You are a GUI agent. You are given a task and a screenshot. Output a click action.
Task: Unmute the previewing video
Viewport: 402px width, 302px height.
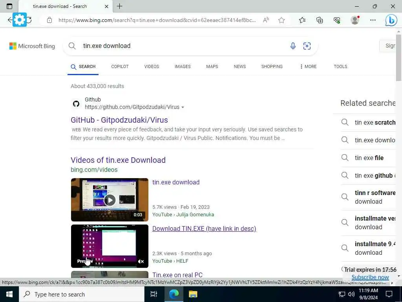pos(141,261)
